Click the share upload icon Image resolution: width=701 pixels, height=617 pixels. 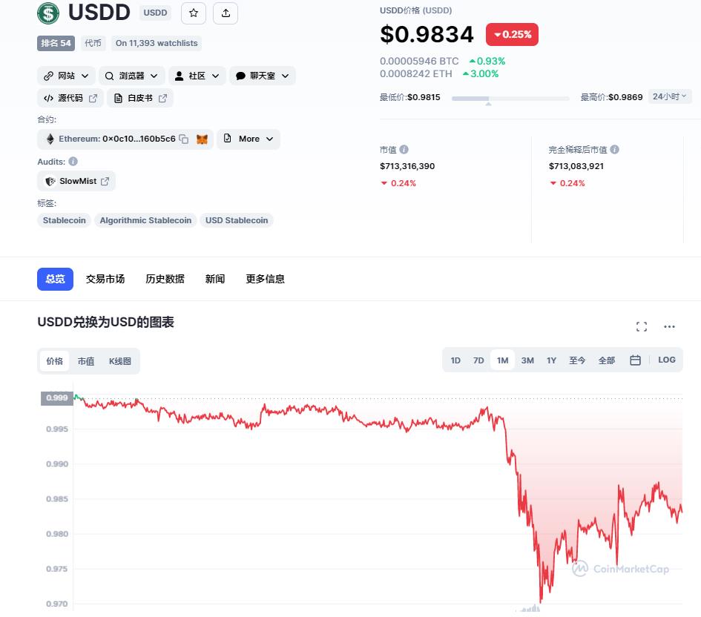coord(226,13)
